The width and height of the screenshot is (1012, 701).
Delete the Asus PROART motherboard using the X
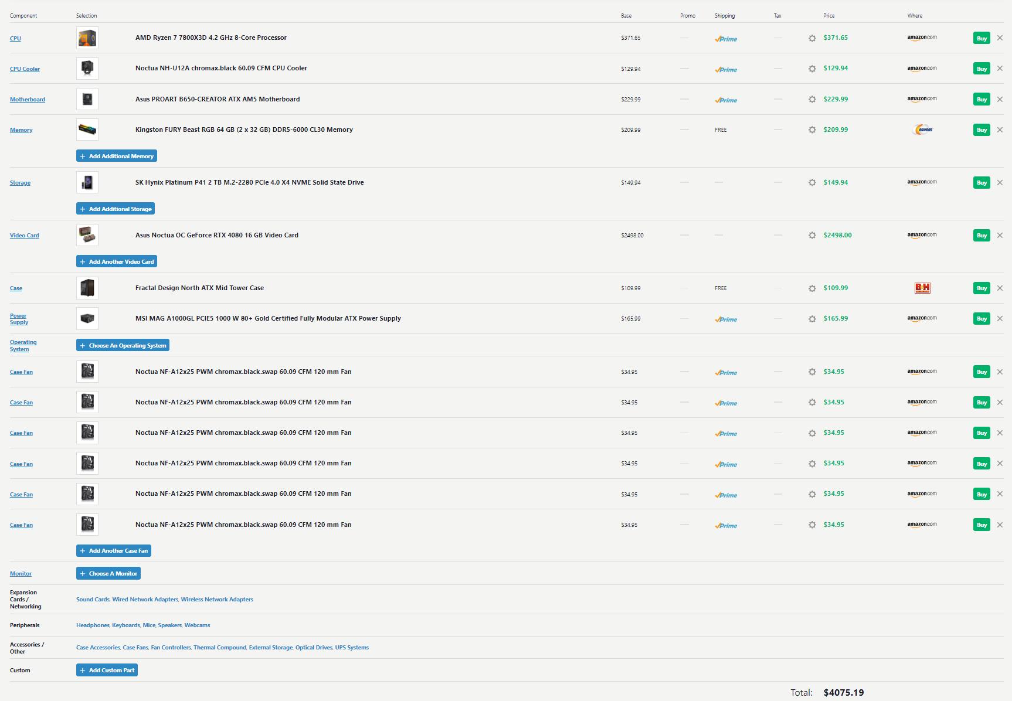(1000, 99)
